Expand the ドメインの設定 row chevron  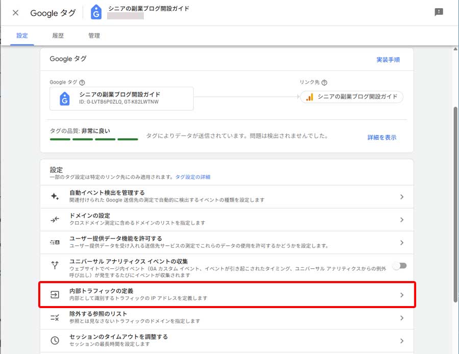pos(402,219)
